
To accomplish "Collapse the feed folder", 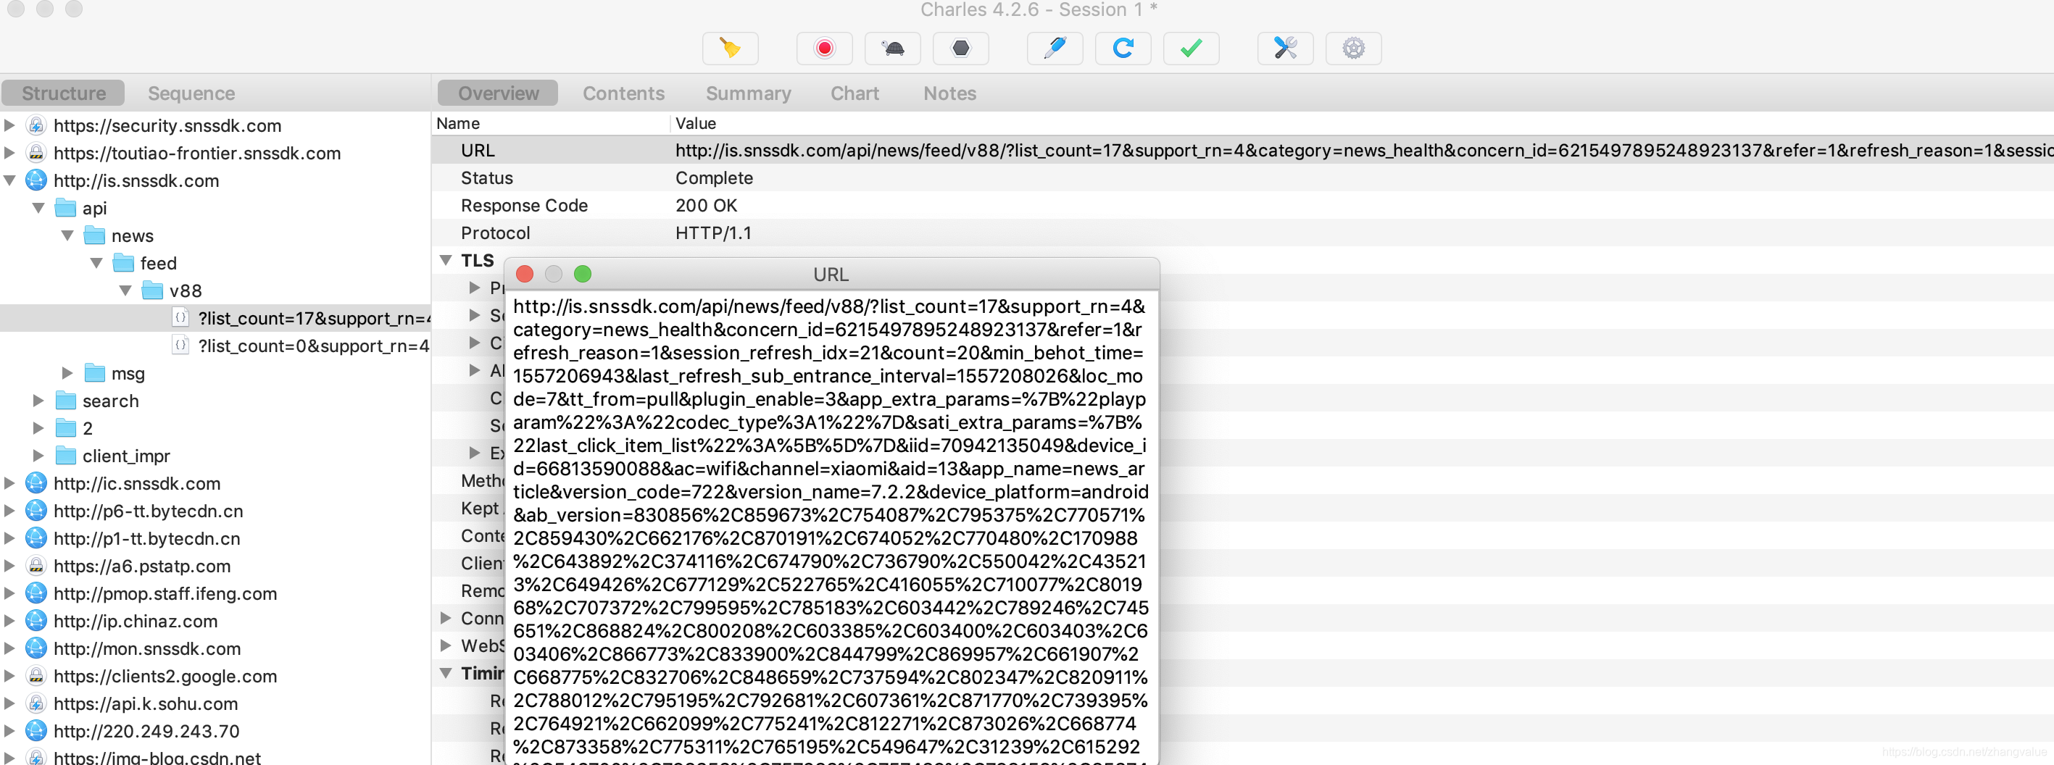I will 96,262.
